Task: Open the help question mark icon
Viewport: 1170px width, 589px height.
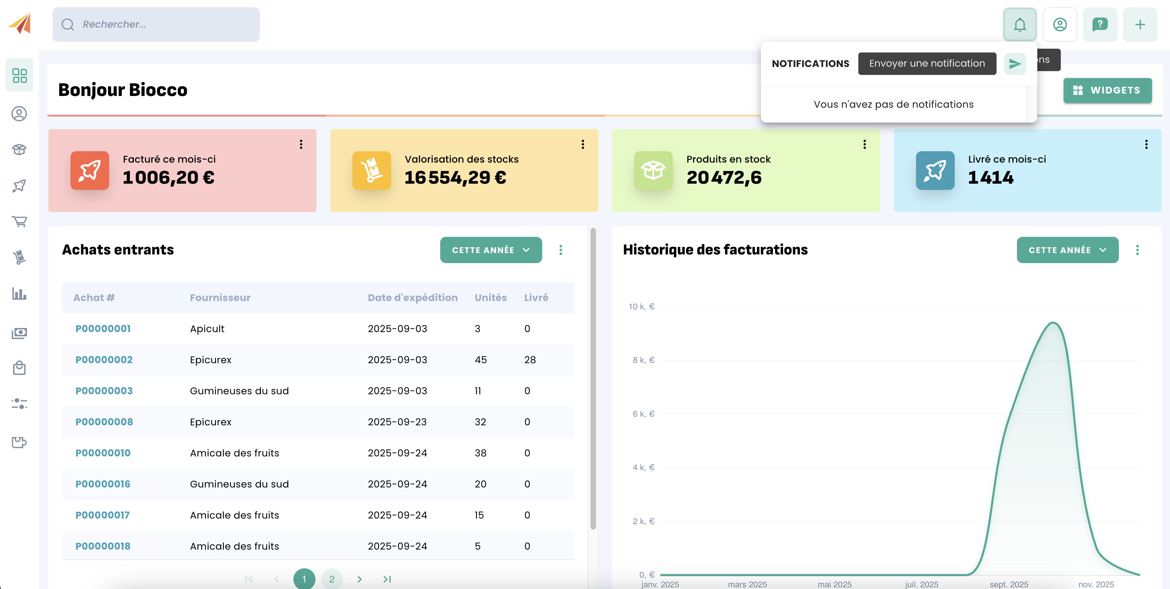Action: (1100, 25)
